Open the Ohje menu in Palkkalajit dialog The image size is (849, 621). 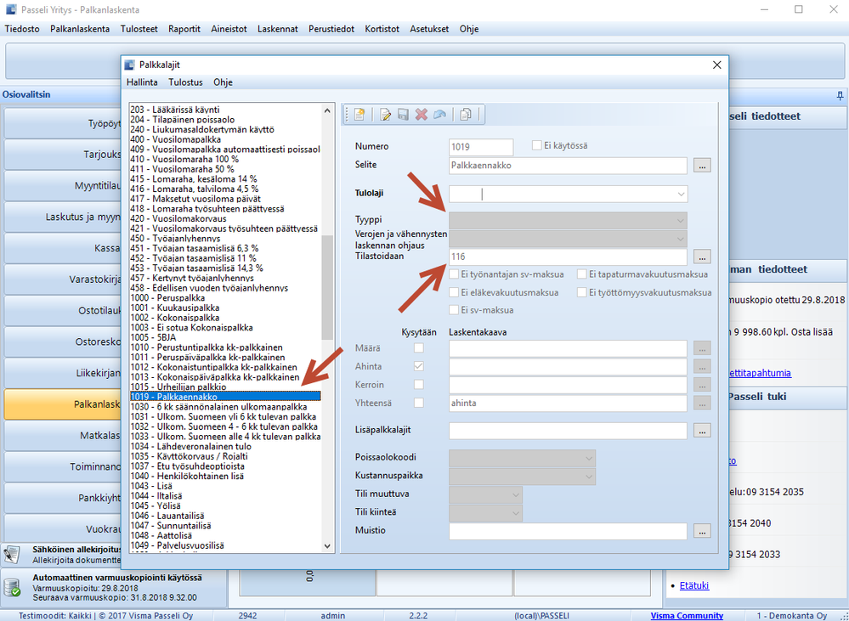coord(223,82)
